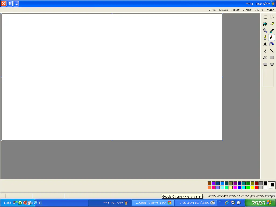Select the Eraser tool
The height and width of the screenshot is (207, 276).
tap(272, 24)
